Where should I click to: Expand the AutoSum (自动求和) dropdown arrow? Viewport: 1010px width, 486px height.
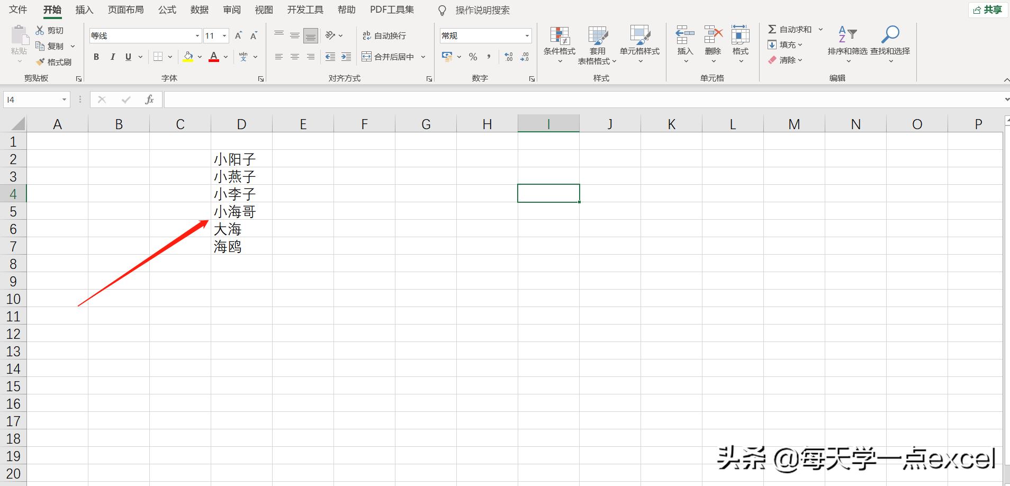820,30
